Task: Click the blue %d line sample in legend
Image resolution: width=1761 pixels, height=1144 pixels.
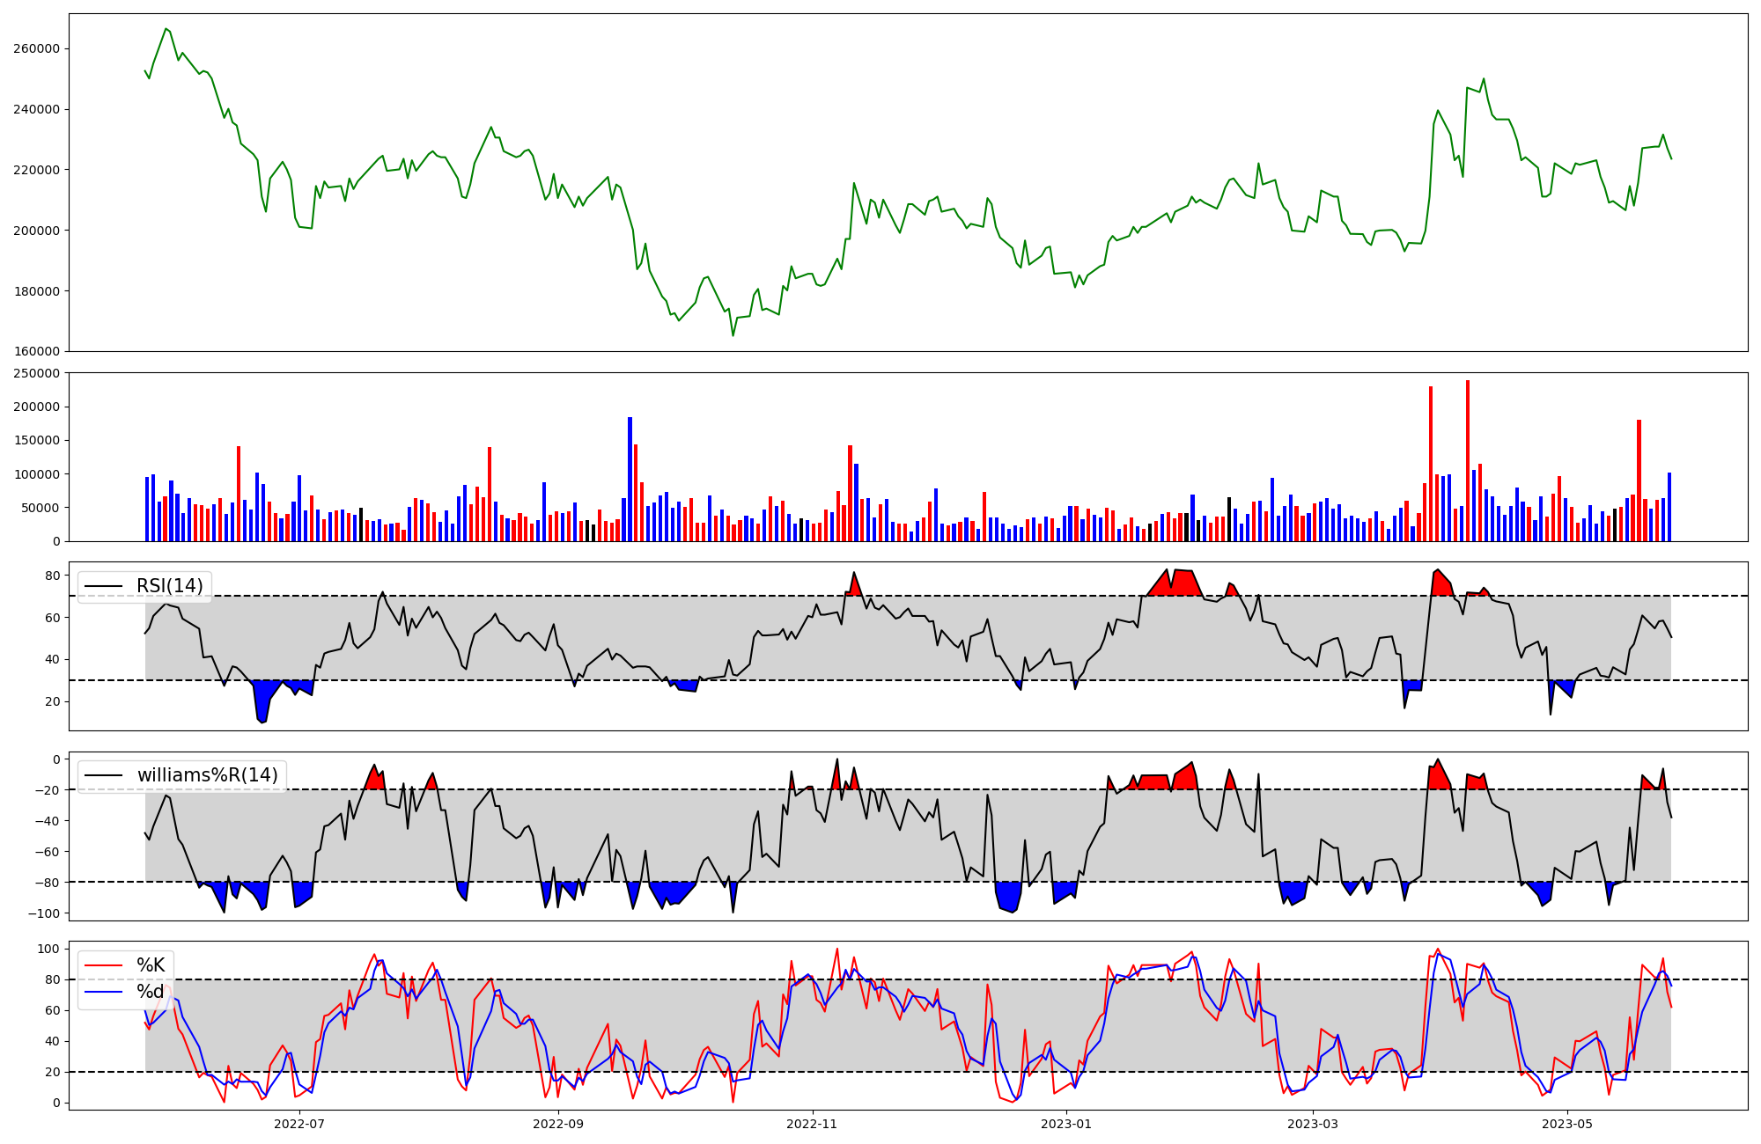Action: point(103,992)
